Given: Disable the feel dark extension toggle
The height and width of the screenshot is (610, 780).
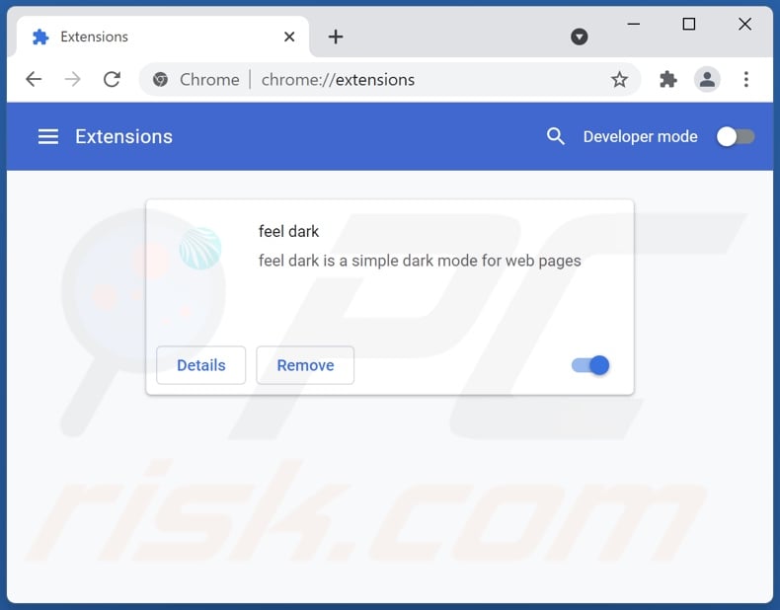Looking at the screenshot, I should coord(590,365).
